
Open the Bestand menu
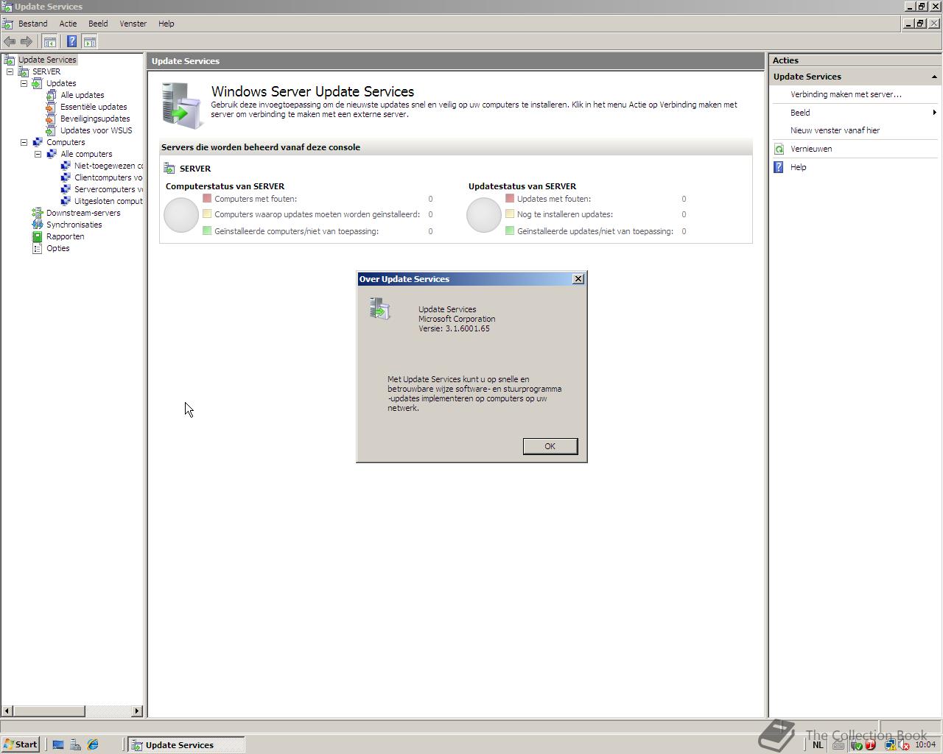pos(32,24)
